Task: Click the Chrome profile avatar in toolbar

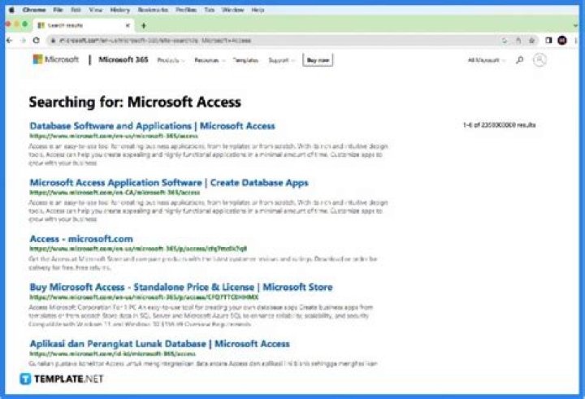Action: pyautogui.click(x=562, y=40)
